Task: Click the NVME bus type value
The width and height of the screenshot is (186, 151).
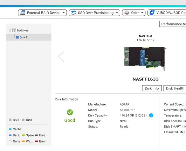Action: coord(124,121)
